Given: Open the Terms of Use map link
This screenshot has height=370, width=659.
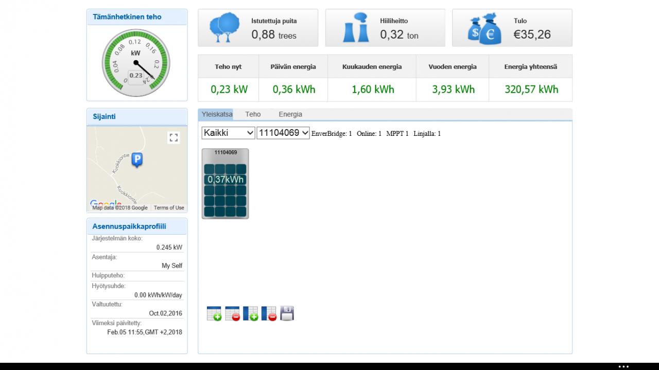Looking at the screenshot, I should [169, 208].
